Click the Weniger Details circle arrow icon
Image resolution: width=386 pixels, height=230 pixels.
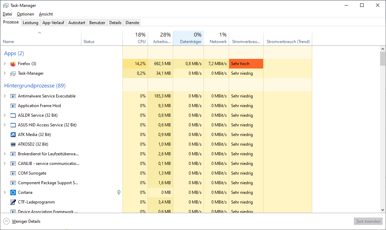7,221
